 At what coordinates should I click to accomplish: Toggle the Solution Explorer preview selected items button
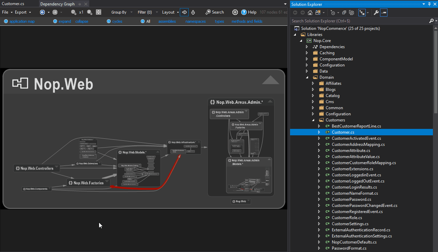point(384,13)
